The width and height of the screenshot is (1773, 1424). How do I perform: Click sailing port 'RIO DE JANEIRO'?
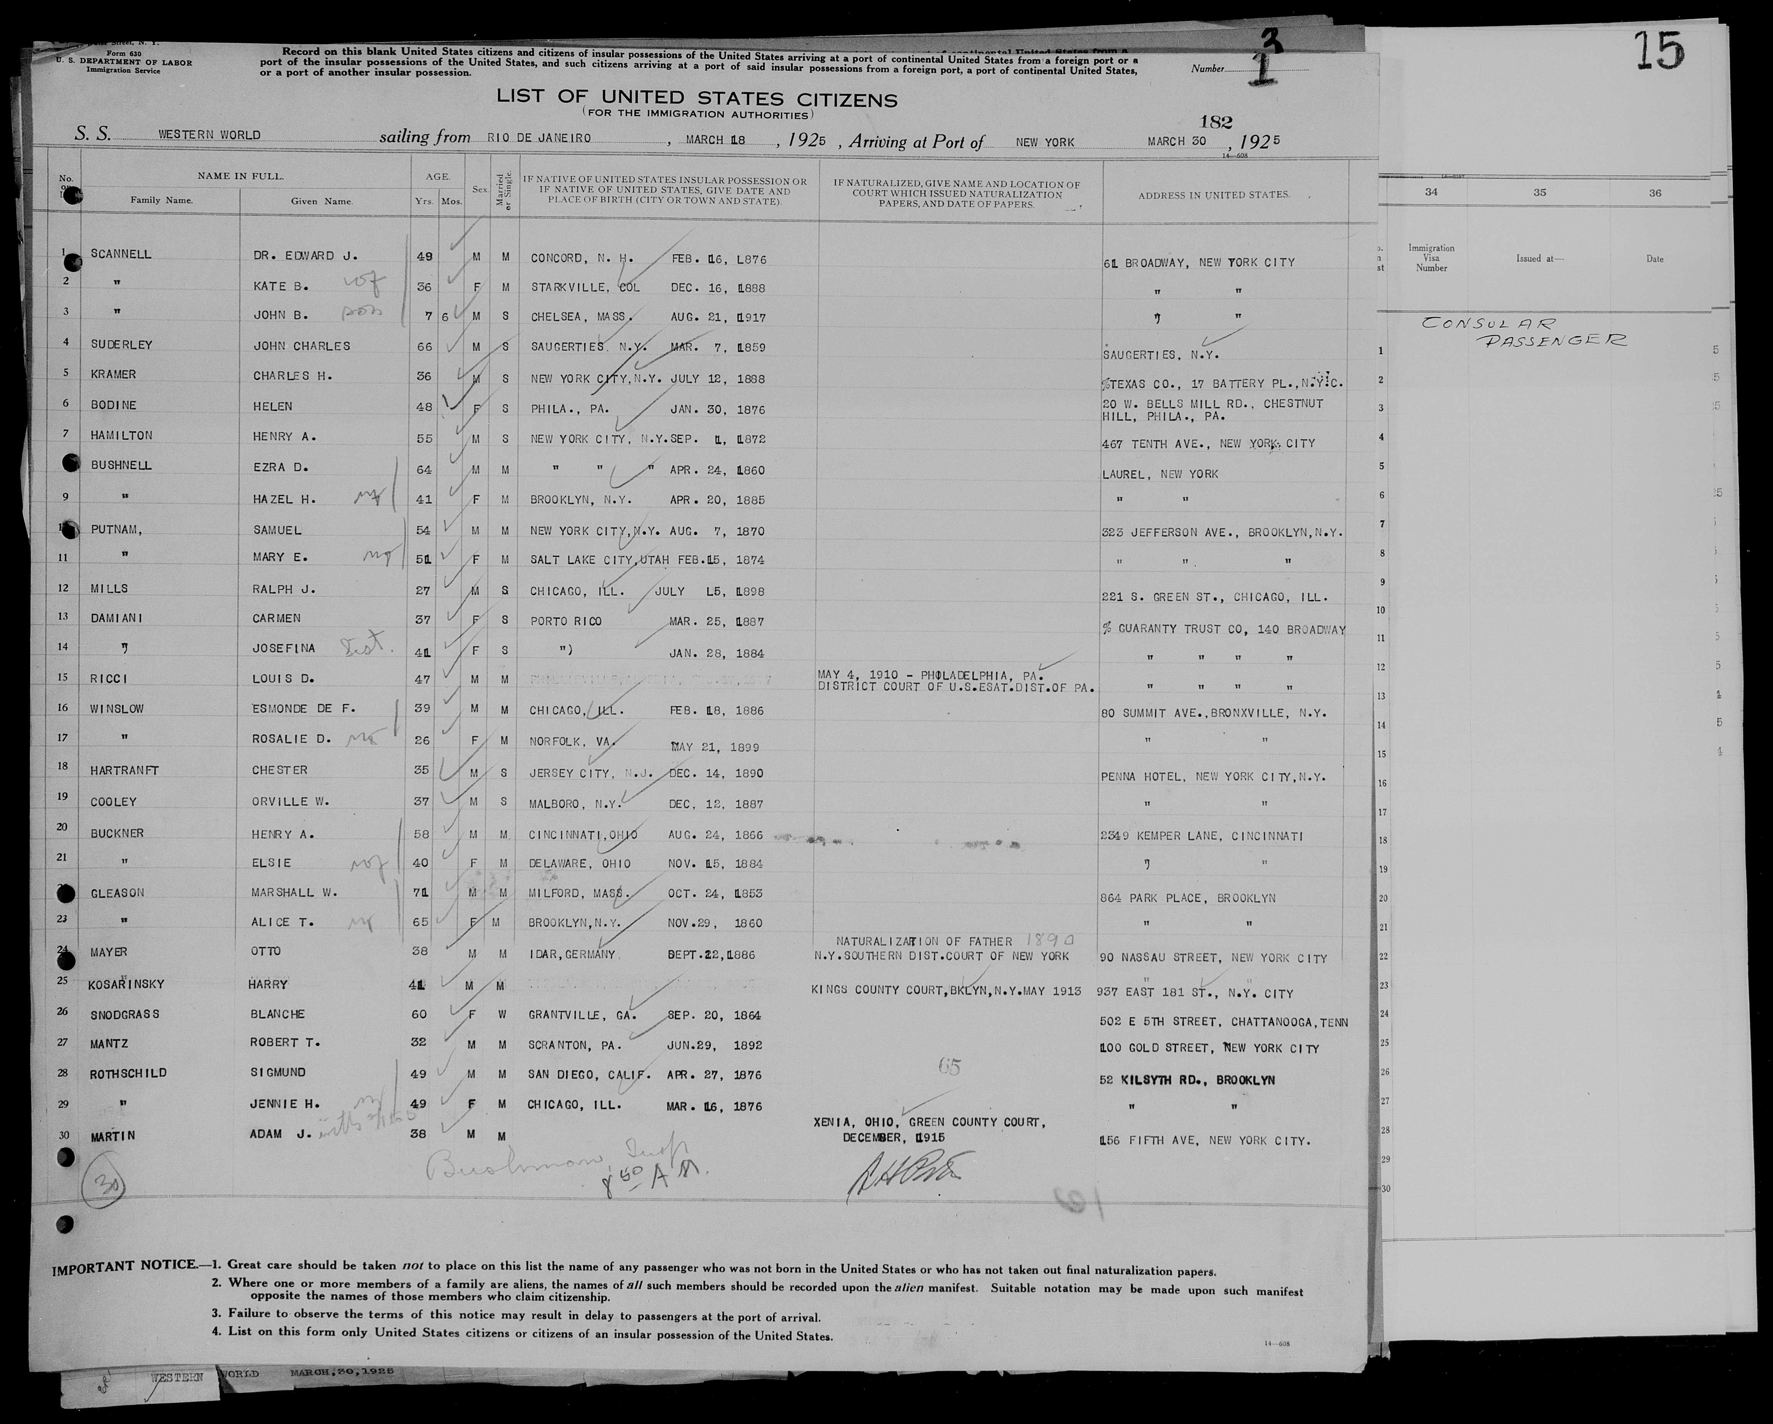click(540, 138)
